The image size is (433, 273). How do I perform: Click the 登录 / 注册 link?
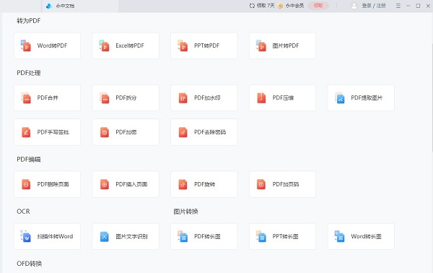[x=374, y=6]
